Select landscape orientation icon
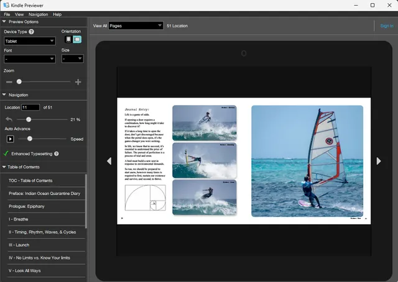 tap(77, 39)
